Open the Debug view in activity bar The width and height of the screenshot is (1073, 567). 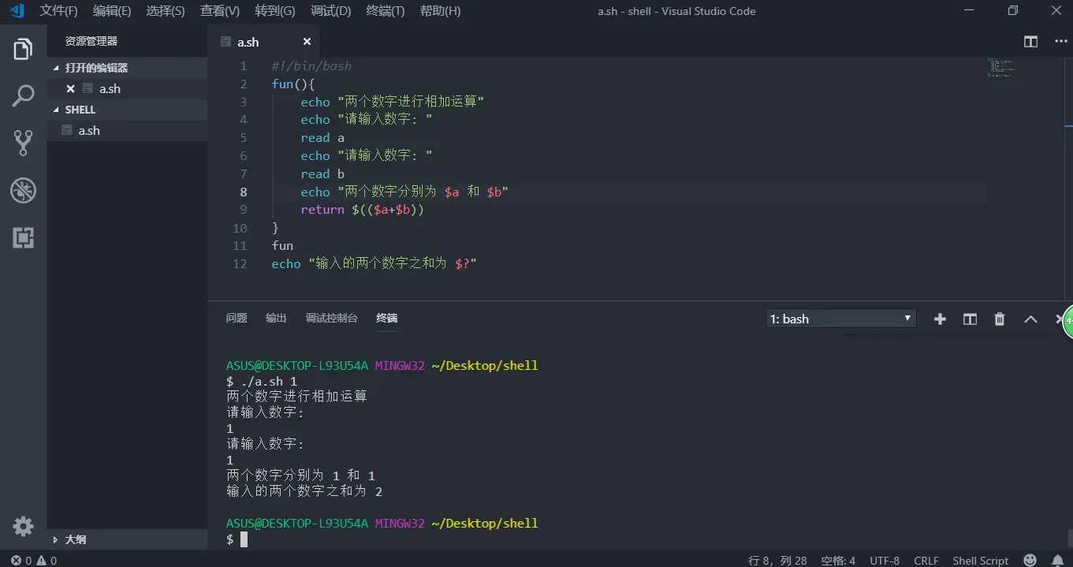23,190
